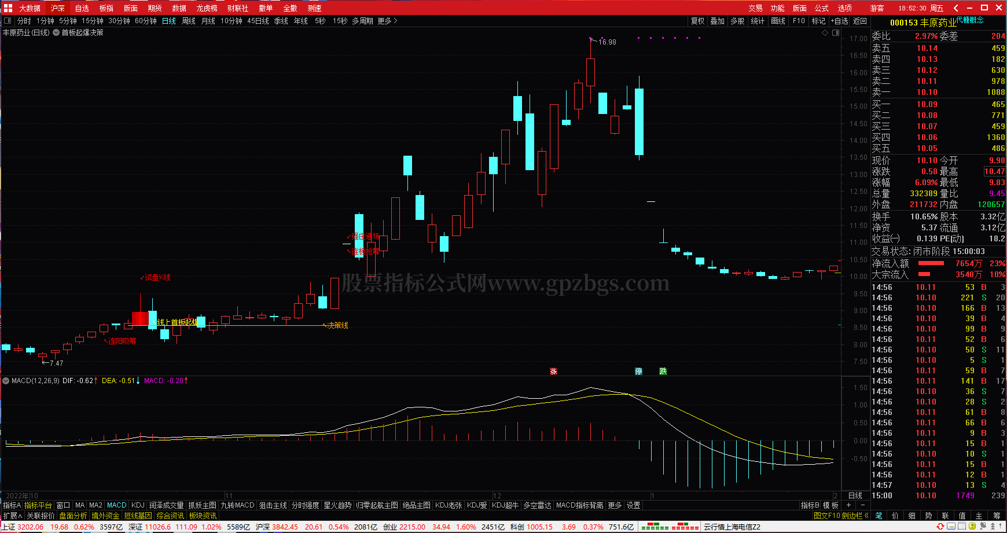Open the 大数据 menu
This screenshot has height=533, width=1007.
[30, 8]
